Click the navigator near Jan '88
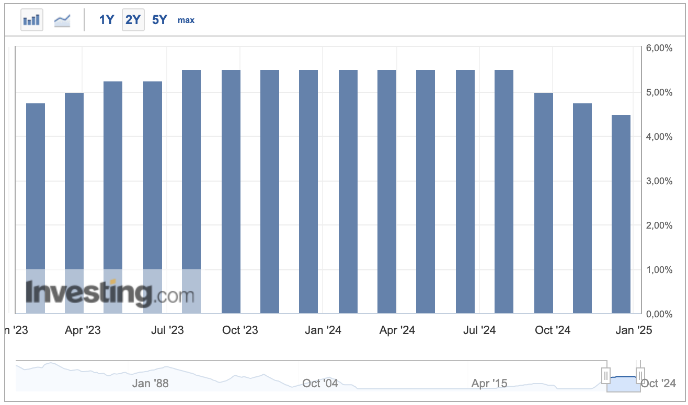This screenshot has width=688, height=405. point(151,384)
